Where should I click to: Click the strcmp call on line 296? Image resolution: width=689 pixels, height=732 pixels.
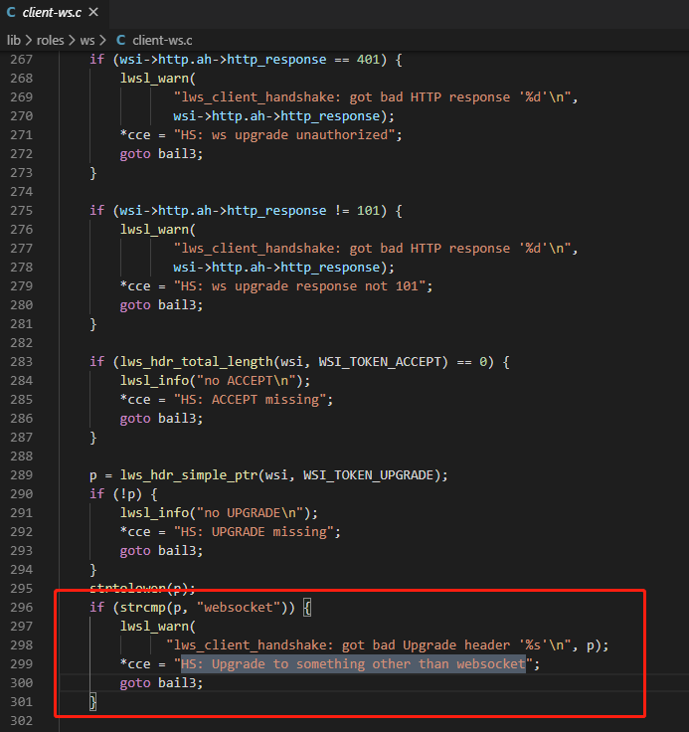(x=143, y=608)
